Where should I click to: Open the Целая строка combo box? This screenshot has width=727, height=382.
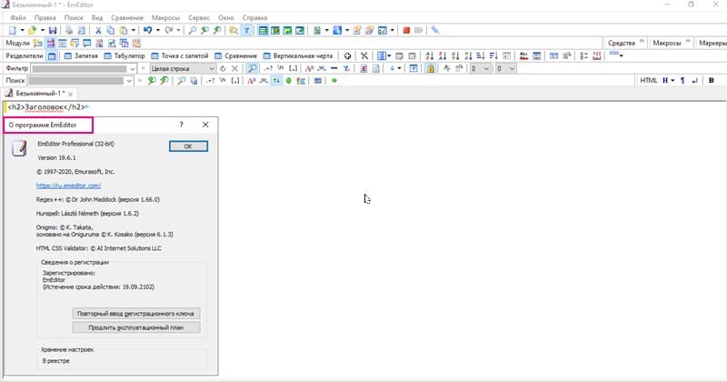pos(183,68)
